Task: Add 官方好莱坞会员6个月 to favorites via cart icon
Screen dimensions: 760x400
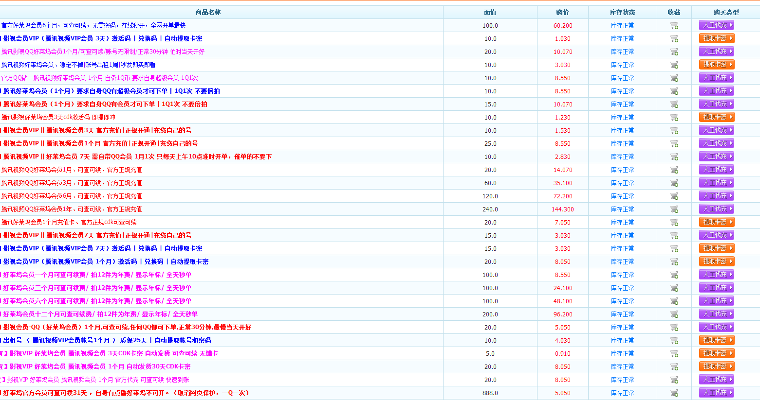Action: (674, 25)
